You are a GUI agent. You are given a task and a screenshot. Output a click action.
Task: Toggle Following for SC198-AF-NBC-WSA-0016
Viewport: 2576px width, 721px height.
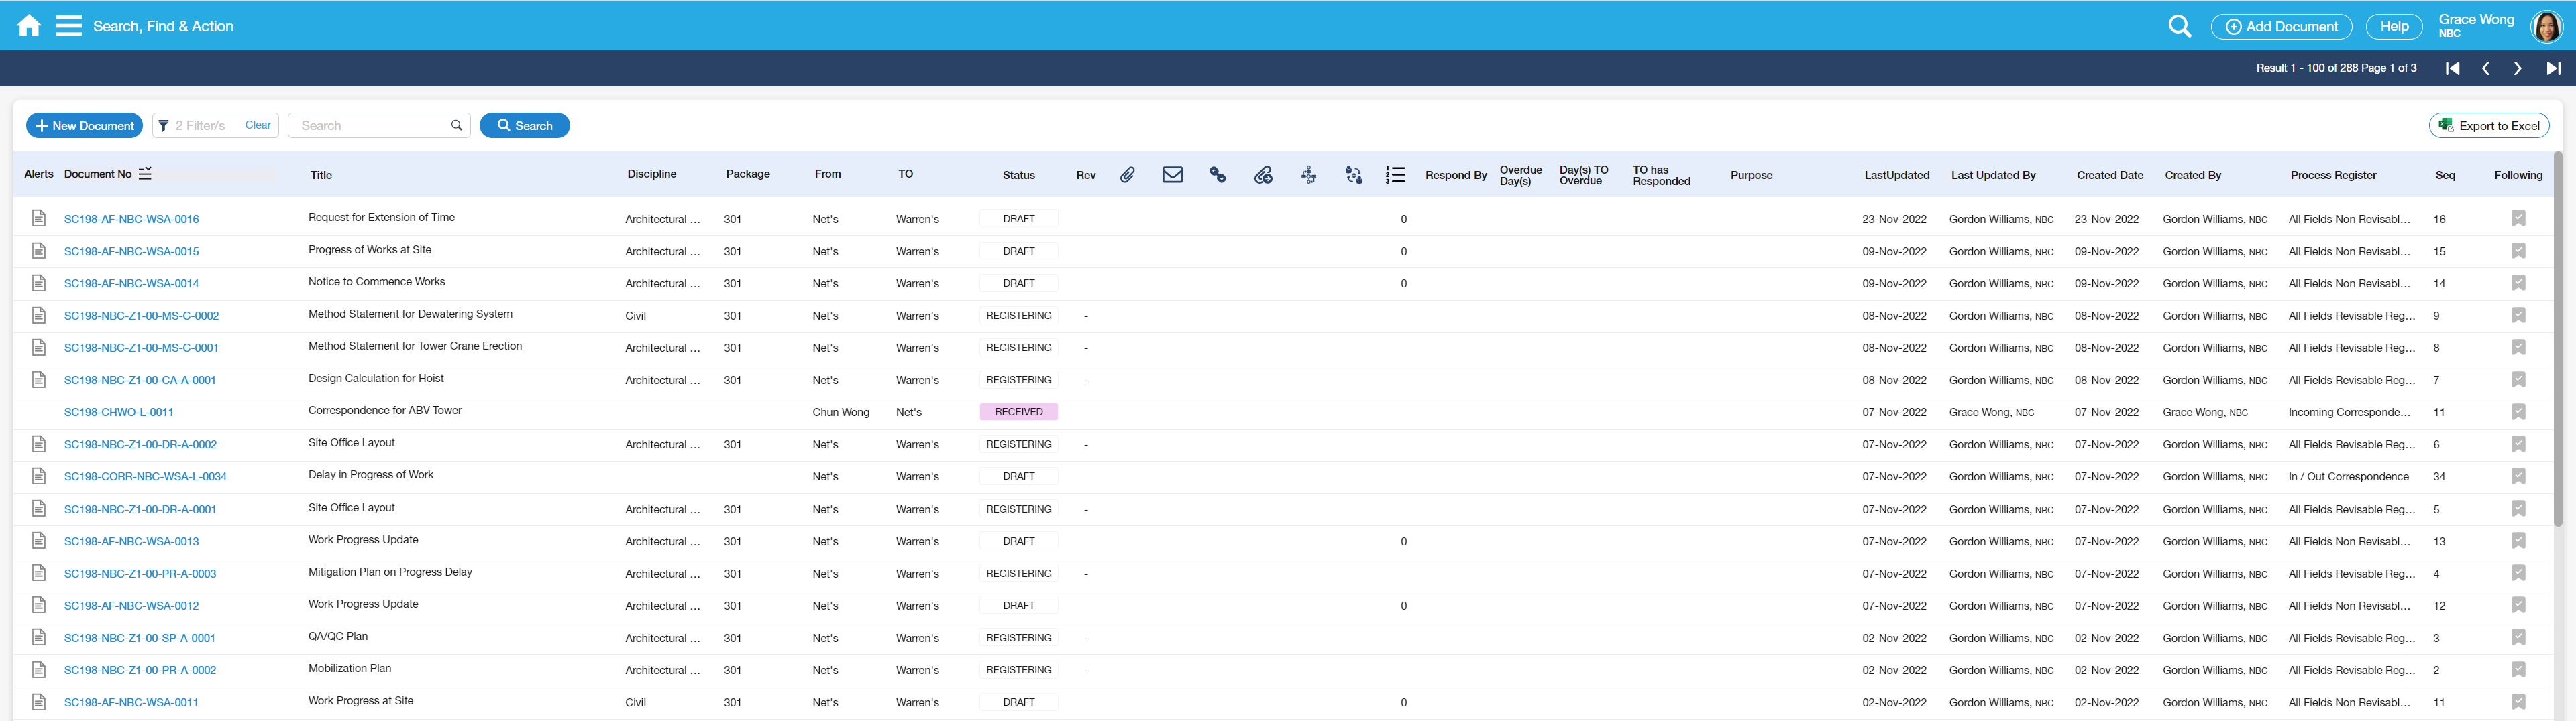(x=2517, y=218)
